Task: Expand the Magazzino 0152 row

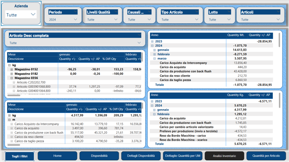Action: [x=12, y=69]
